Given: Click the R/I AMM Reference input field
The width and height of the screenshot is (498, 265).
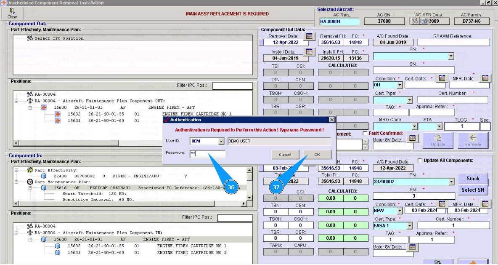Looking at the screenshot, I should [x=453, y=43].
